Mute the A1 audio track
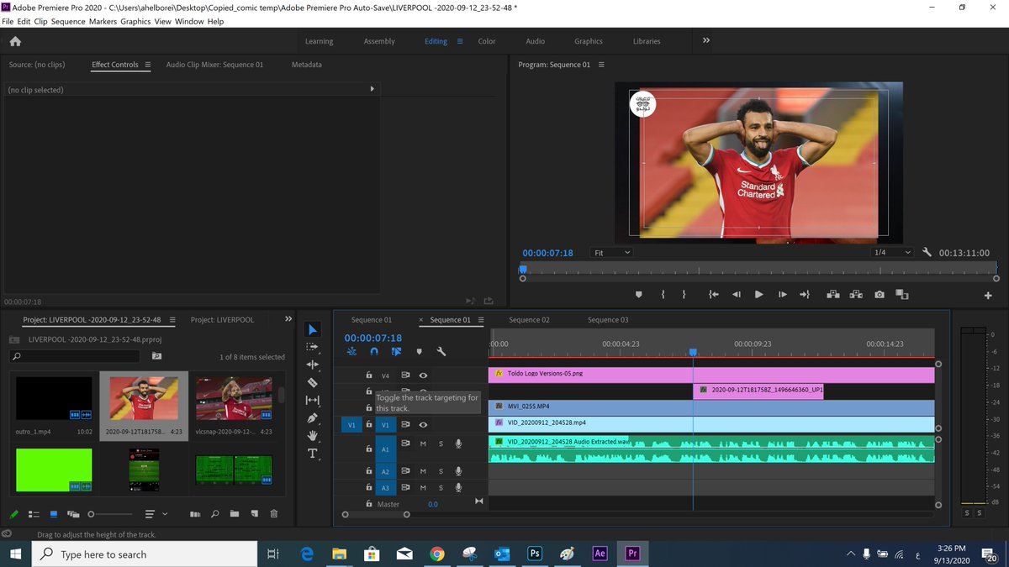 coord(423,444)
